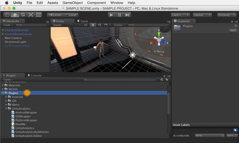Switch to the Console tab
This screenshot has width=239, height=143.
(35, 76)
